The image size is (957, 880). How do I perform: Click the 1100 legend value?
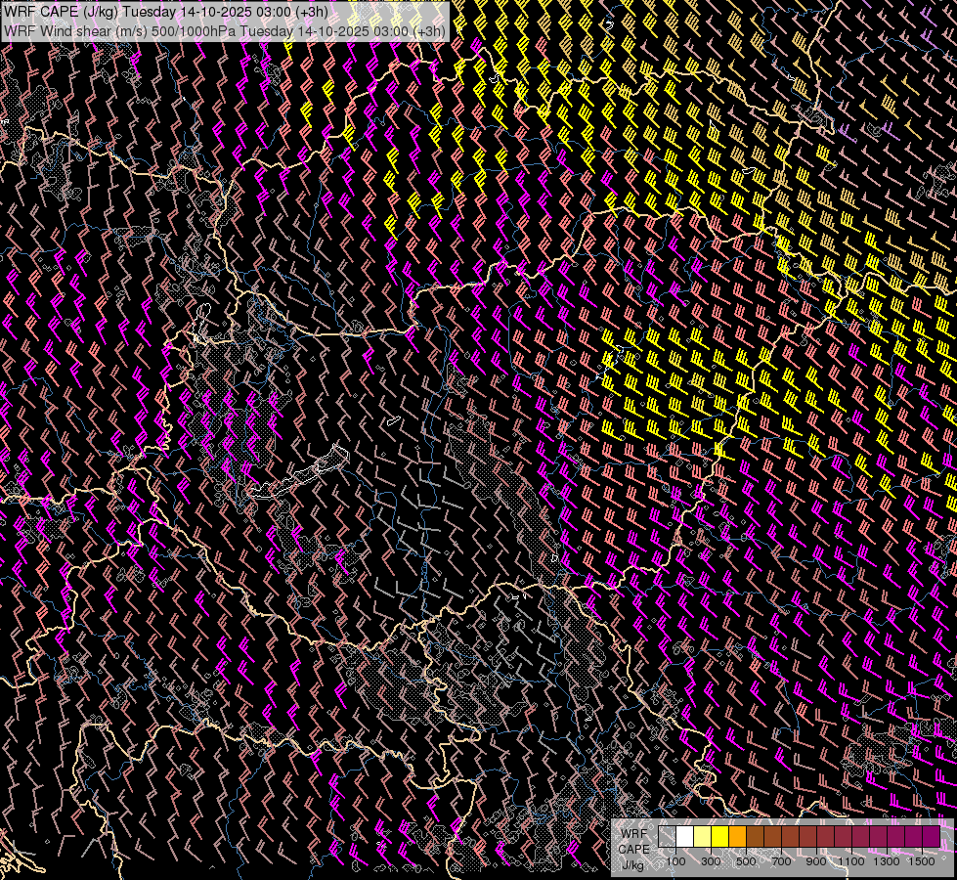click(850, 861)
